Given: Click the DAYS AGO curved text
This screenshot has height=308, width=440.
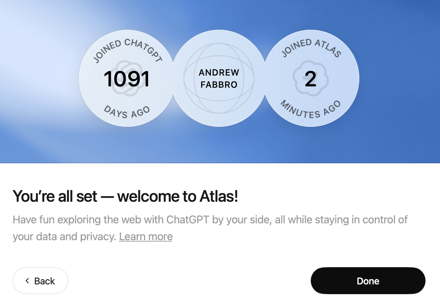Looking at the screenshot, I should (127, 112).
